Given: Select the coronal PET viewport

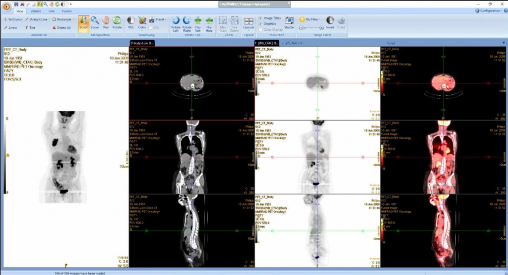Looking at the screenshot, I should pos(317,157).
